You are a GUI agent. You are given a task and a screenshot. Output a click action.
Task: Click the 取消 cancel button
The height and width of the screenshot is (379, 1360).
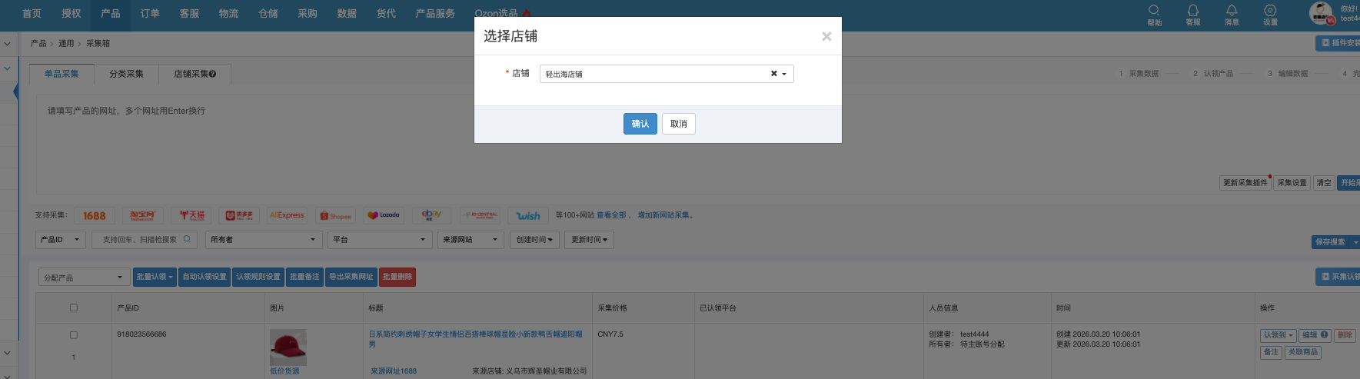click(678, 124)
